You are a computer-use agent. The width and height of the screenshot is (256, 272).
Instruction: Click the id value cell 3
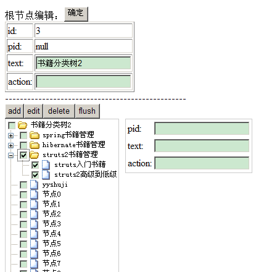(83, 31)
